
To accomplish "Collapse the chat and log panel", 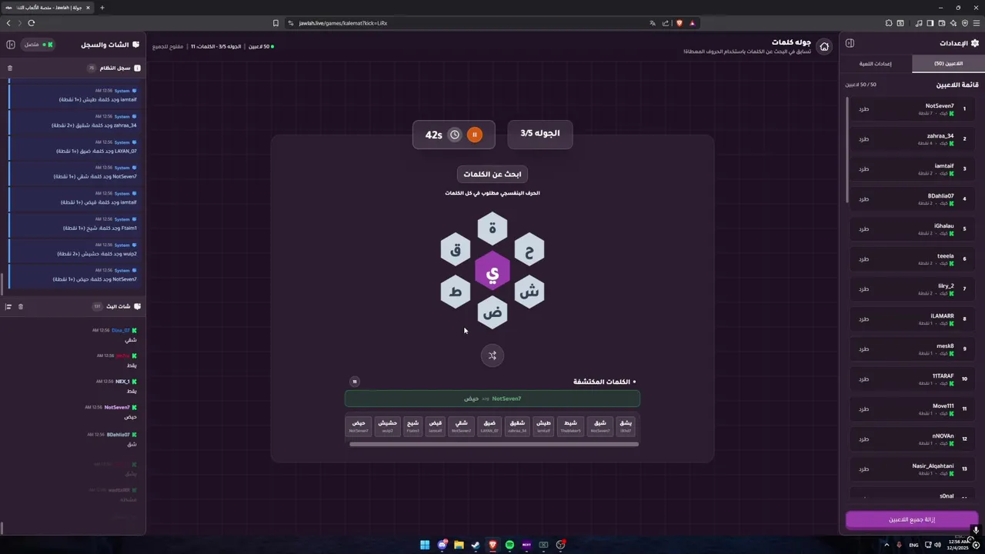I will coord(11,45).
